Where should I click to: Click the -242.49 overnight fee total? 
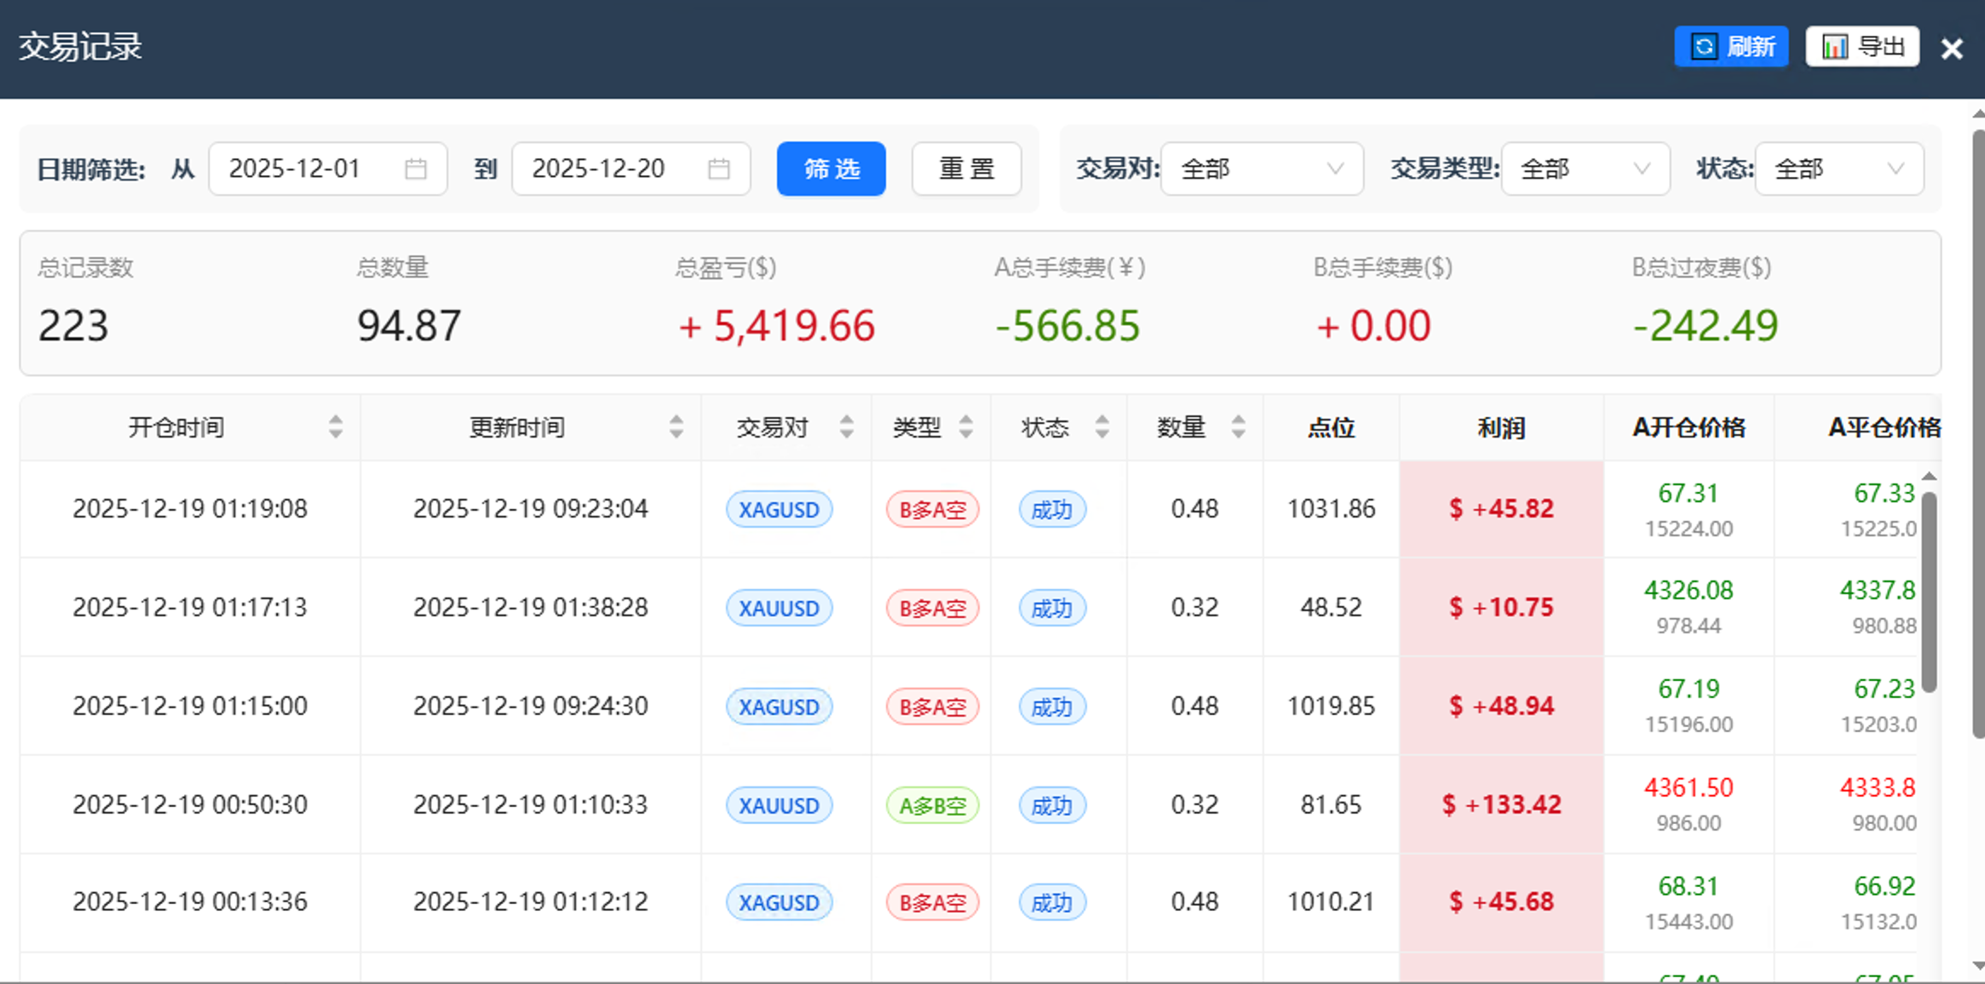point(1706,326)
